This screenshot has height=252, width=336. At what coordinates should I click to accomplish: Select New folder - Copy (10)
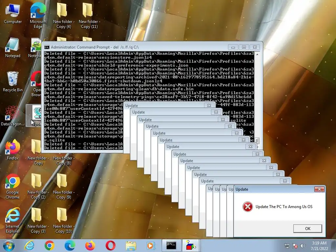[x=63, y=220]
